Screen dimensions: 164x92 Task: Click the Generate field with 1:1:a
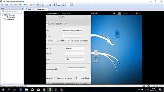pyautogui.click(x=75, y=59)
